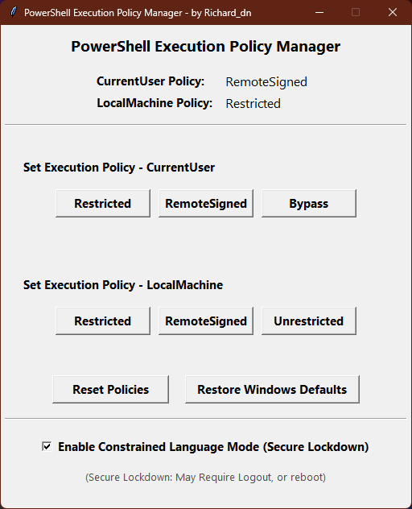
Task: Set CurrentUser policy to Restricted
Action: (x=103, y=204)
